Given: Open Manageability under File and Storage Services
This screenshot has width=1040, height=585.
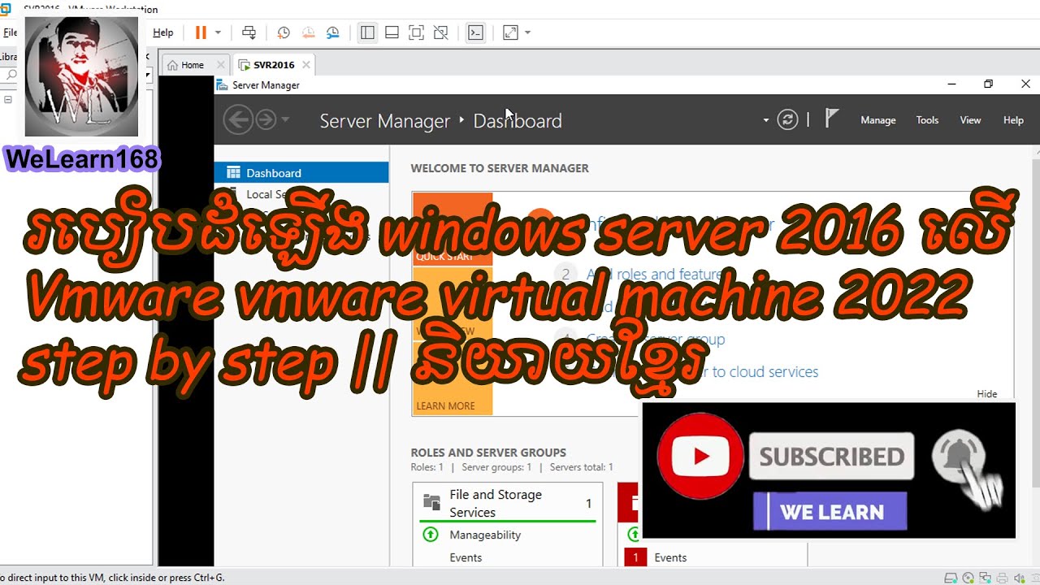Looking at the screenshot, I should pos(485,535).
